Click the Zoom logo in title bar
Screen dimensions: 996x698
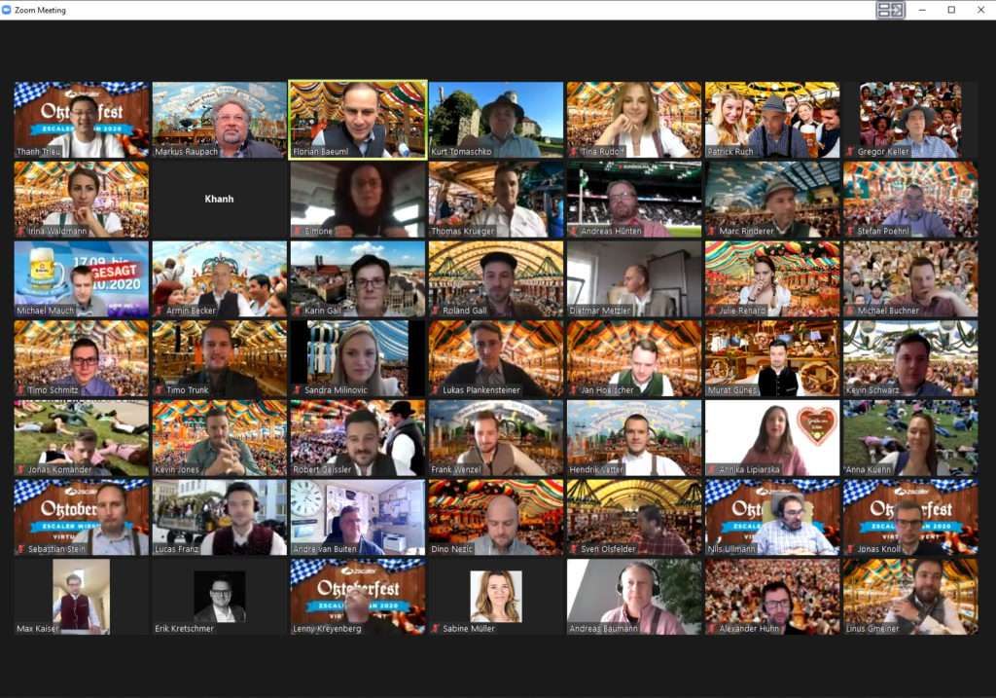7,9
